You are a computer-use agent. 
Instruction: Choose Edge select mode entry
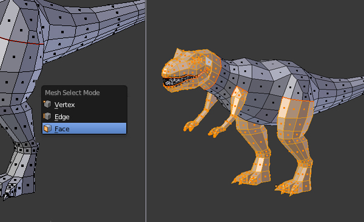84,117
